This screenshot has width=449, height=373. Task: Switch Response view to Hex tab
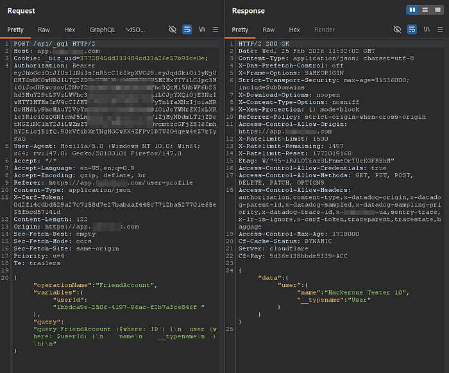pos(294,30)
